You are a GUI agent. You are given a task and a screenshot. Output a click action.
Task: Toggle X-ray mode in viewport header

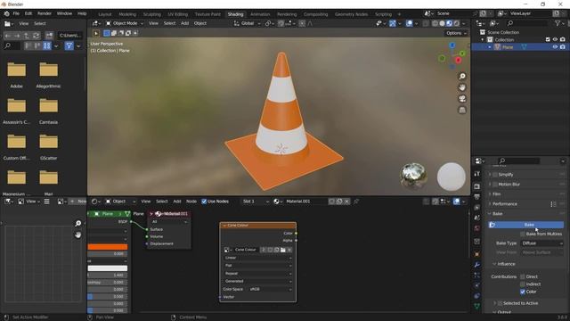click(426, 23)
